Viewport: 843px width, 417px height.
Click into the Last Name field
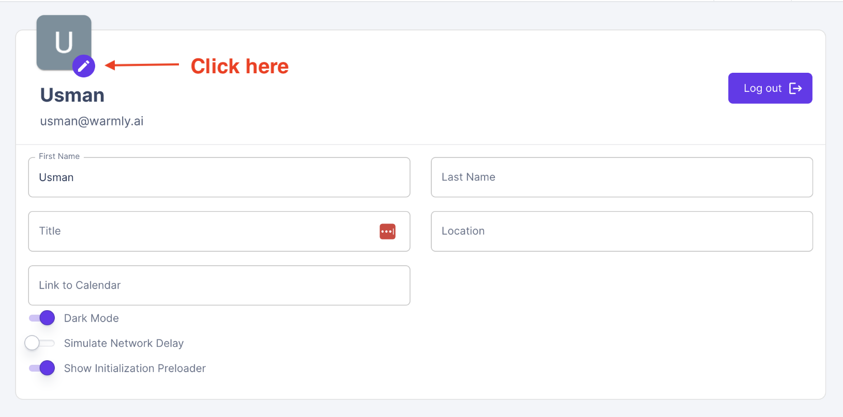[x=622, y=178]
